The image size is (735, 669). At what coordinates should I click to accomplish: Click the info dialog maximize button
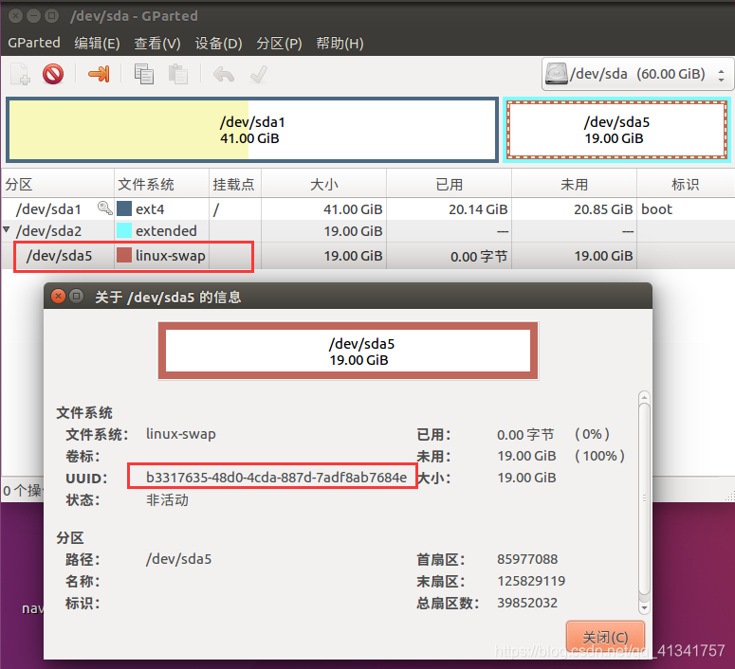click(77, 296)
